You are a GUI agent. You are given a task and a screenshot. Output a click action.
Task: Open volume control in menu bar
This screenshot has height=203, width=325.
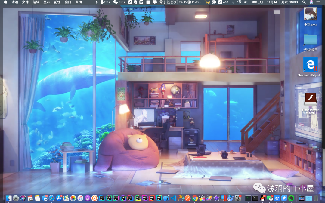point(246,2)
